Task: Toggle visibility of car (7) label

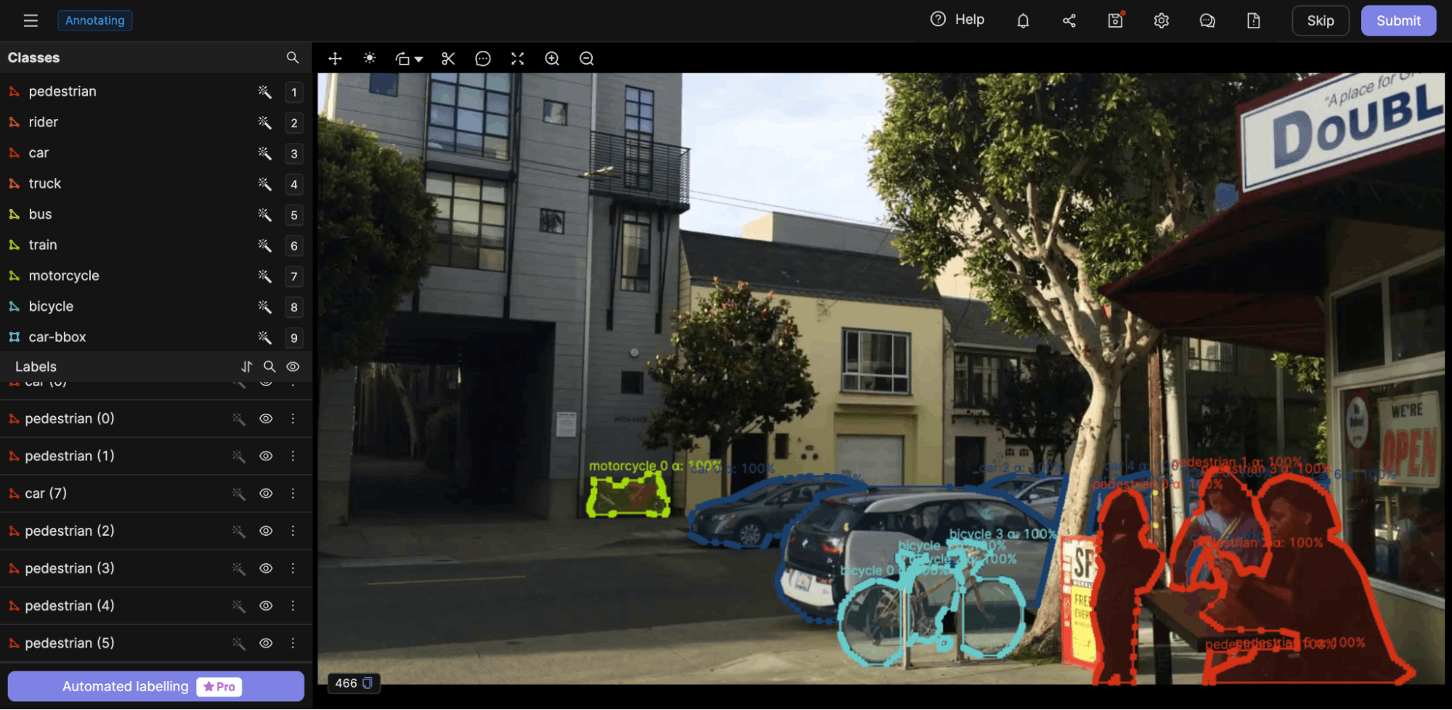Action: 267,494
